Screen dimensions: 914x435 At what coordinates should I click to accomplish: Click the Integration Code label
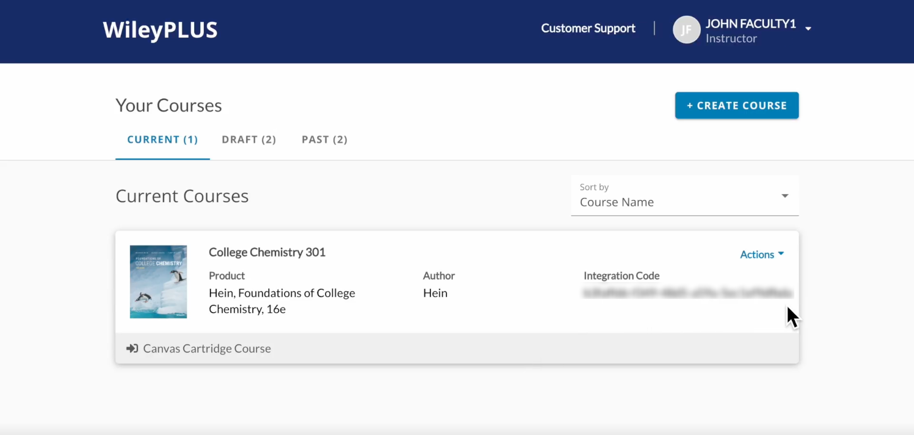coord(621,276)
